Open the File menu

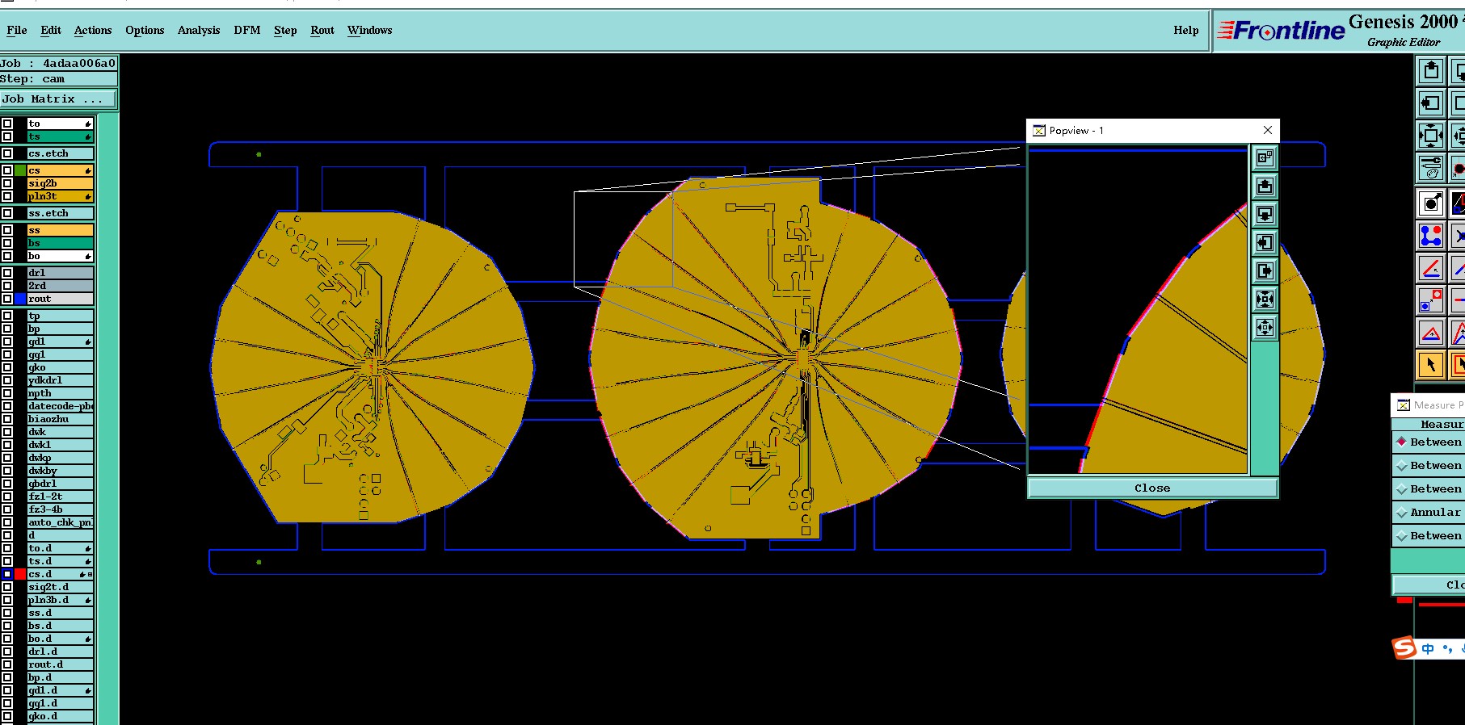17,30
